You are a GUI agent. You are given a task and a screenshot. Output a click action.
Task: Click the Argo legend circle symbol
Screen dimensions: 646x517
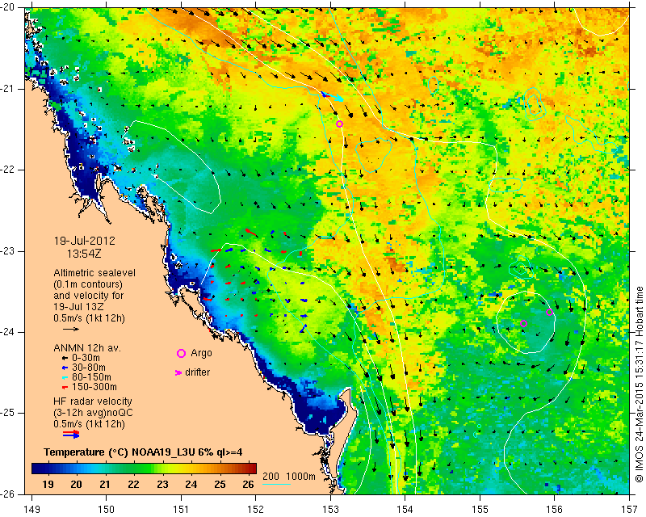pos(181,353)
